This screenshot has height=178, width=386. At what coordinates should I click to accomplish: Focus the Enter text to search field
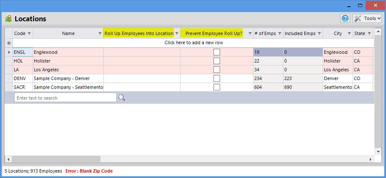coord(65,98)
